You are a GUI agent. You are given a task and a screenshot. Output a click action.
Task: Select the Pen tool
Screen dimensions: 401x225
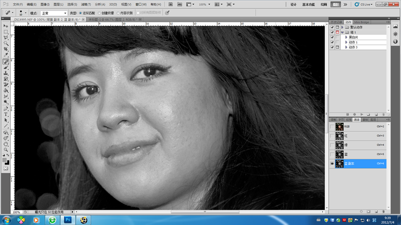coord(6,108)
